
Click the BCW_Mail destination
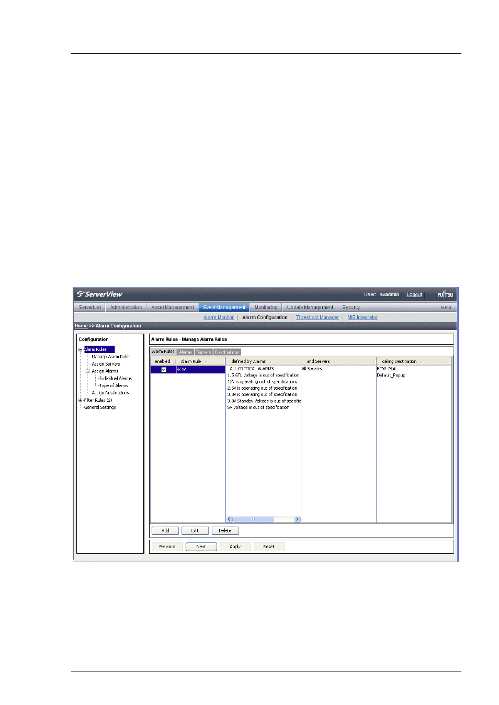point(386,369)
